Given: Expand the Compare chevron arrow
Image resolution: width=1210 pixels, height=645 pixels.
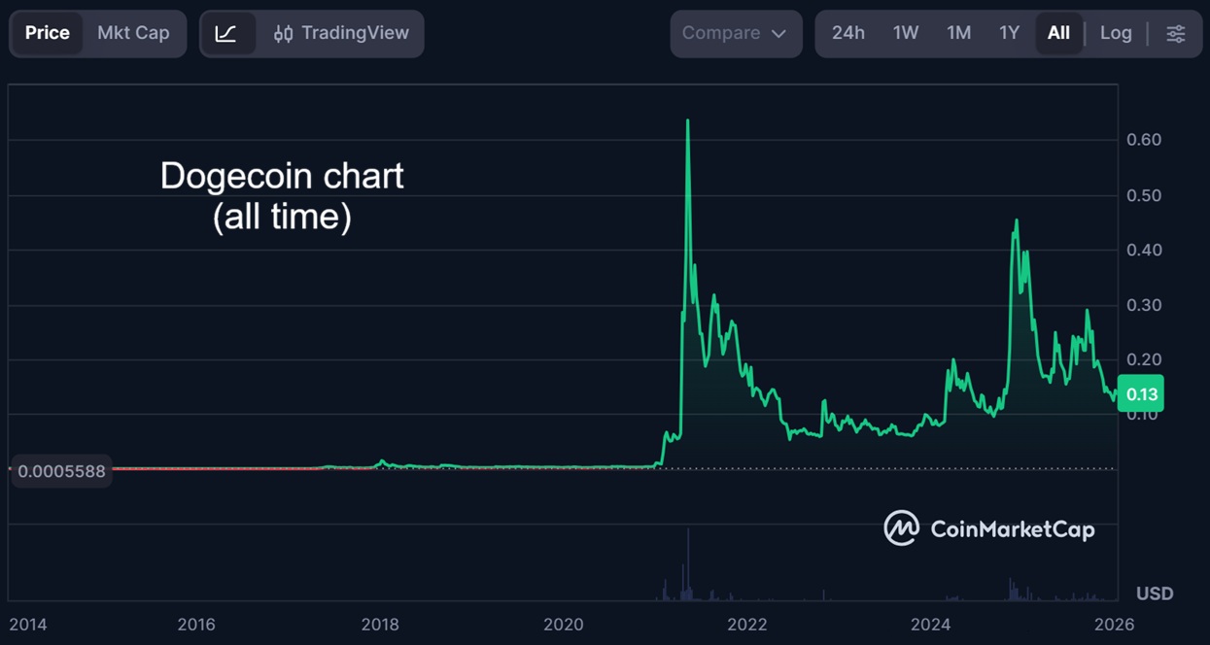Looking at the screenshot, I should pos(779,32).
